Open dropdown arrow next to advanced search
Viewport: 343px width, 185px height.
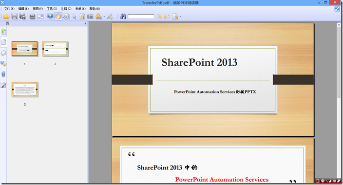pyautogui.click(x=180, y=17)
